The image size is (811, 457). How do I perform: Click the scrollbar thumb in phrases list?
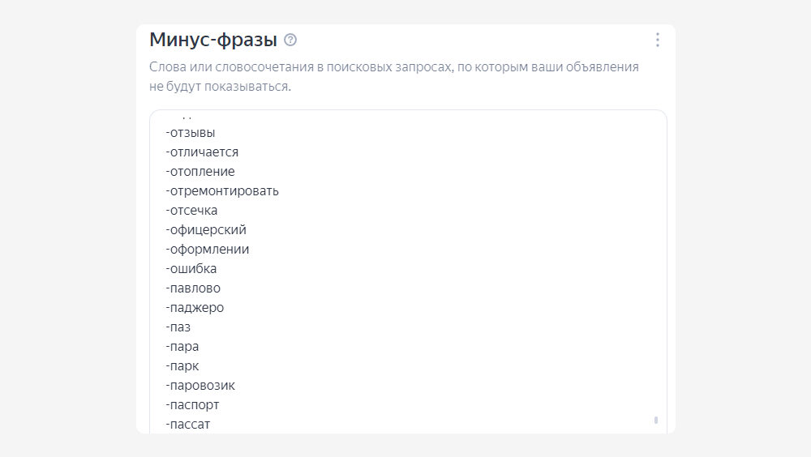pos(655,421)
